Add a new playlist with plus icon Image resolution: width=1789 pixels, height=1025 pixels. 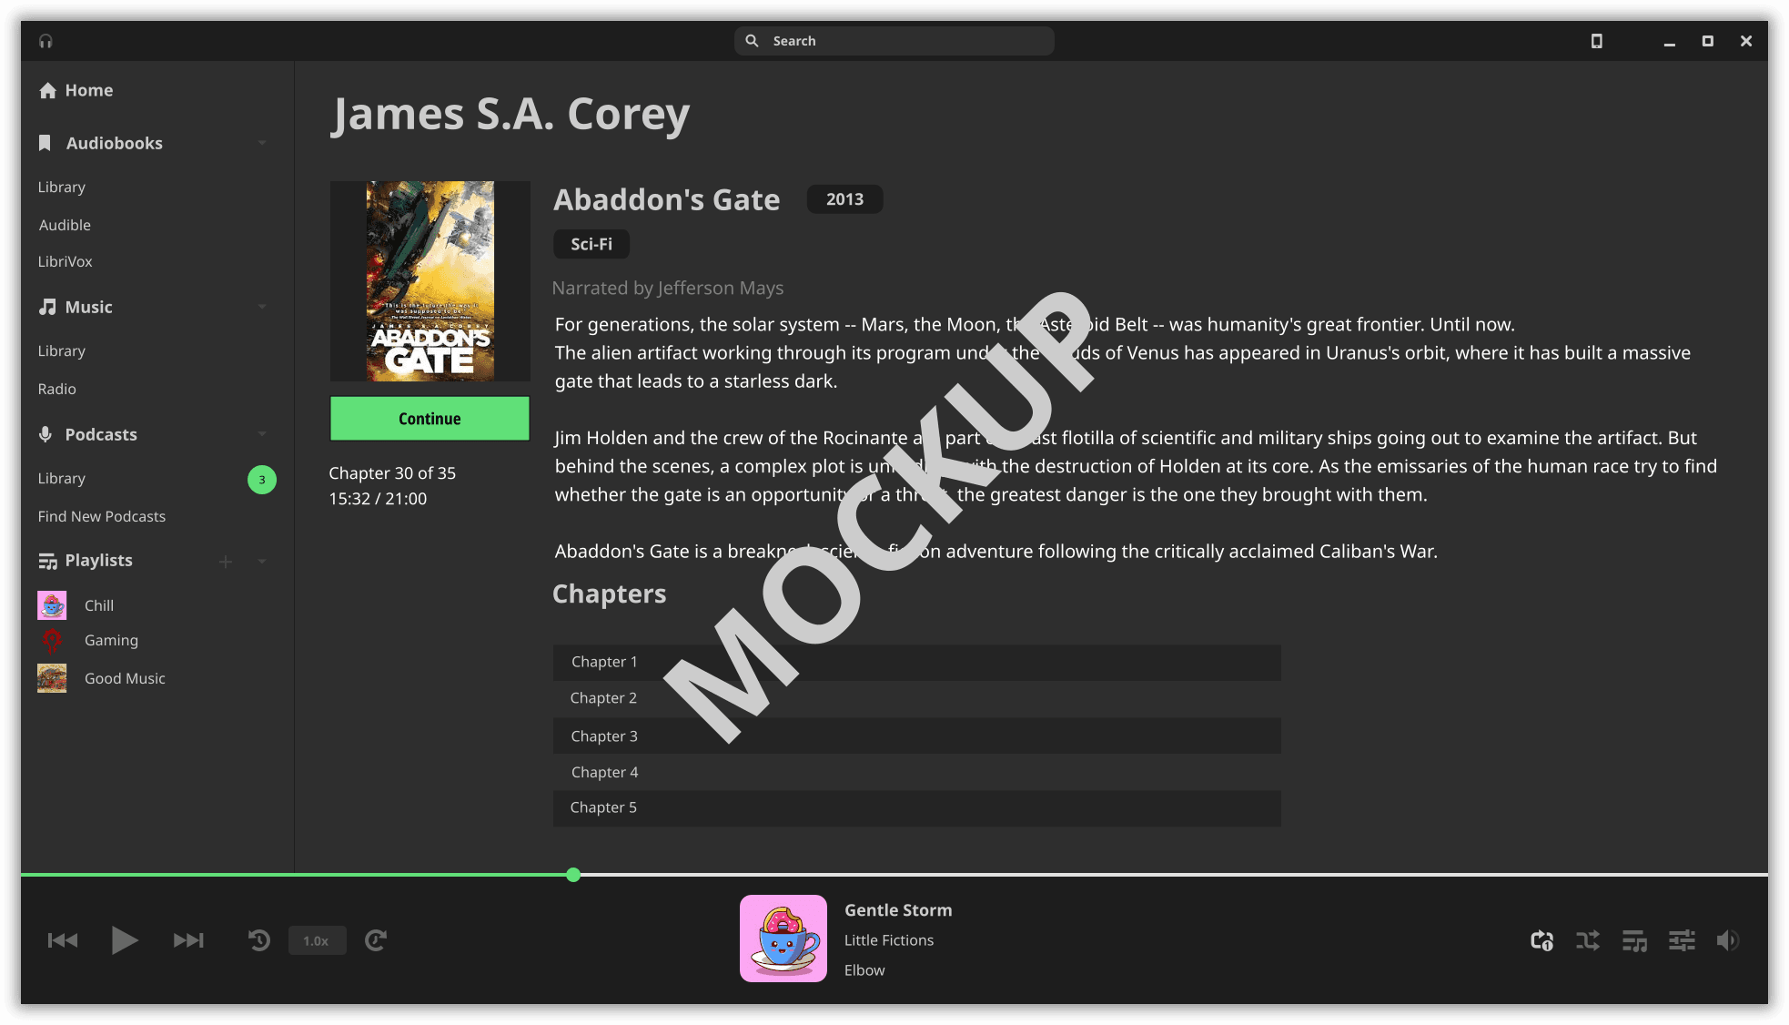(226, 562)
